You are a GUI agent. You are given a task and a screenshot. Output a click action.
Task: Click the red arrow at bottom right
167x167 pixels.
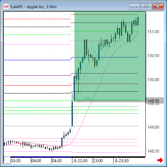tap(160, 160)
